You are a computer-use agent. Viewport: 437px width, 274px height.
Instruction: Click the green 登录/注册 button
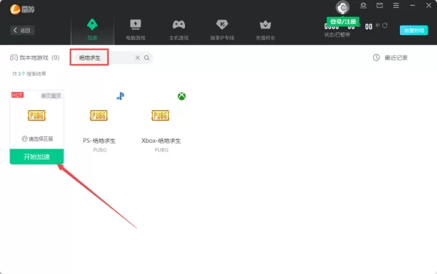point(343,21)
